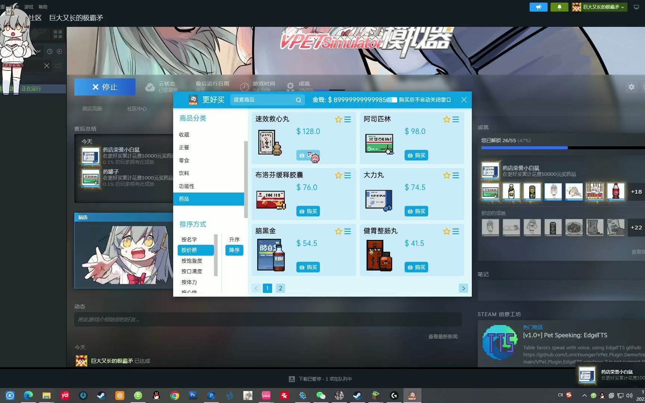This screenshot has width=645, height=403.
Task: Open details menu for 健胃整肠丸
Action: (x=456, y=231)
